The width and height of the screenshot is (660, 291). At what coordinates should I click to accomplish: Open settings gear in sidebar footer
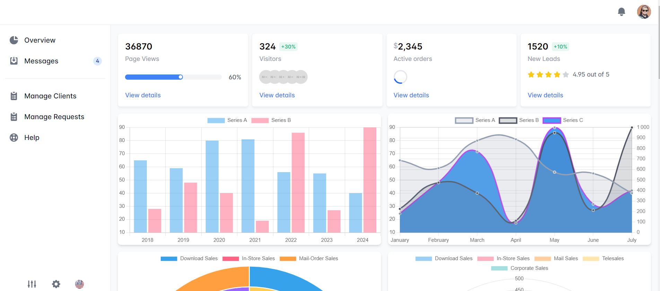coord(56,284)
